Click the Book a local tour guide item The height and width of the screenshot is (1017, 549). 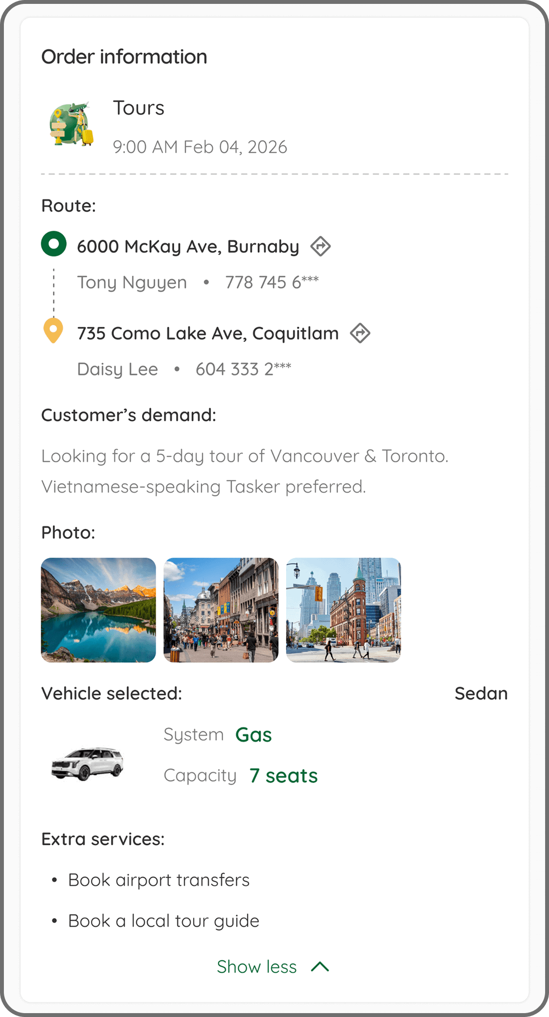163,921
